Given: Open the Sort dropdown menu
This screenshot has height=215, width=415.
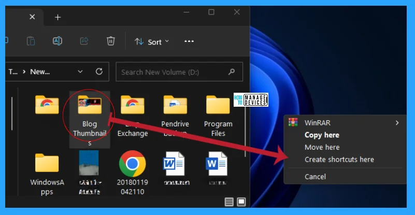Looking at the screenshot, I should (152, 42).
